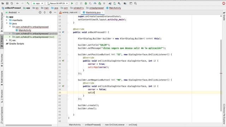Click new OnClickListener in bottom breadcrumb

coord(114,125)
